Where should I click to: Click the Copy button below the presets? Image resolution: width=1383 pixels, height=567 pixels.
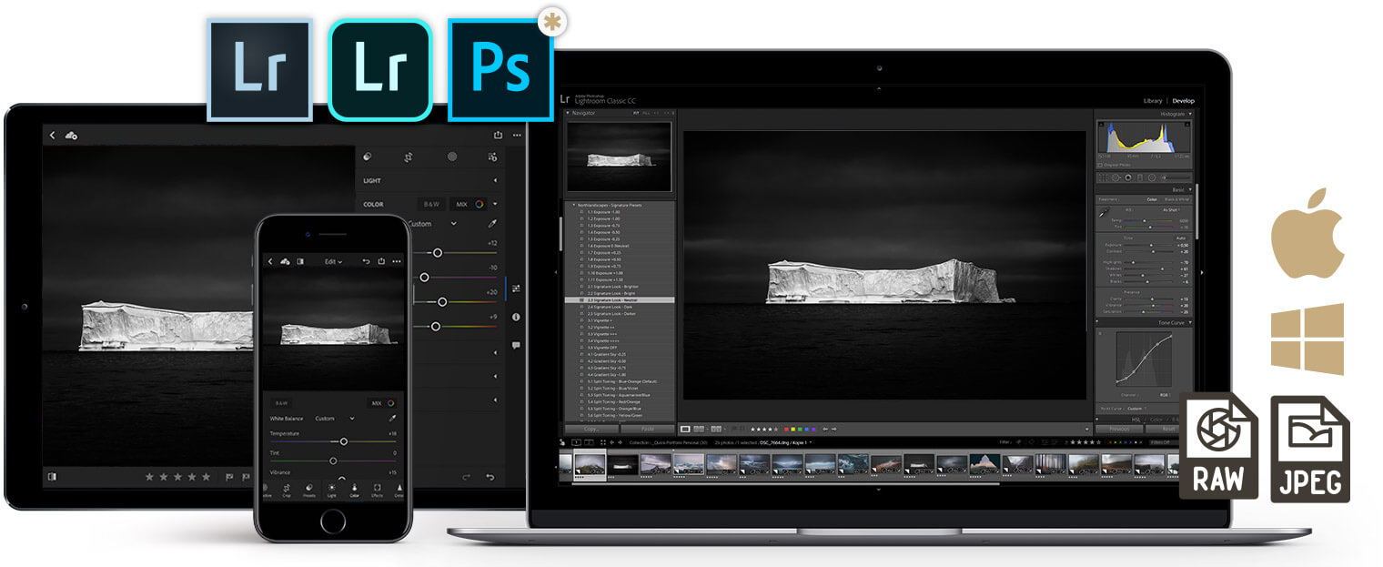point(590,429)
